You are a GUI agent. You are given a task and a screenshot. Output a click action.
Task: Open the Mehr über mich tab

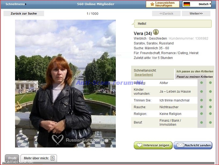39,158
